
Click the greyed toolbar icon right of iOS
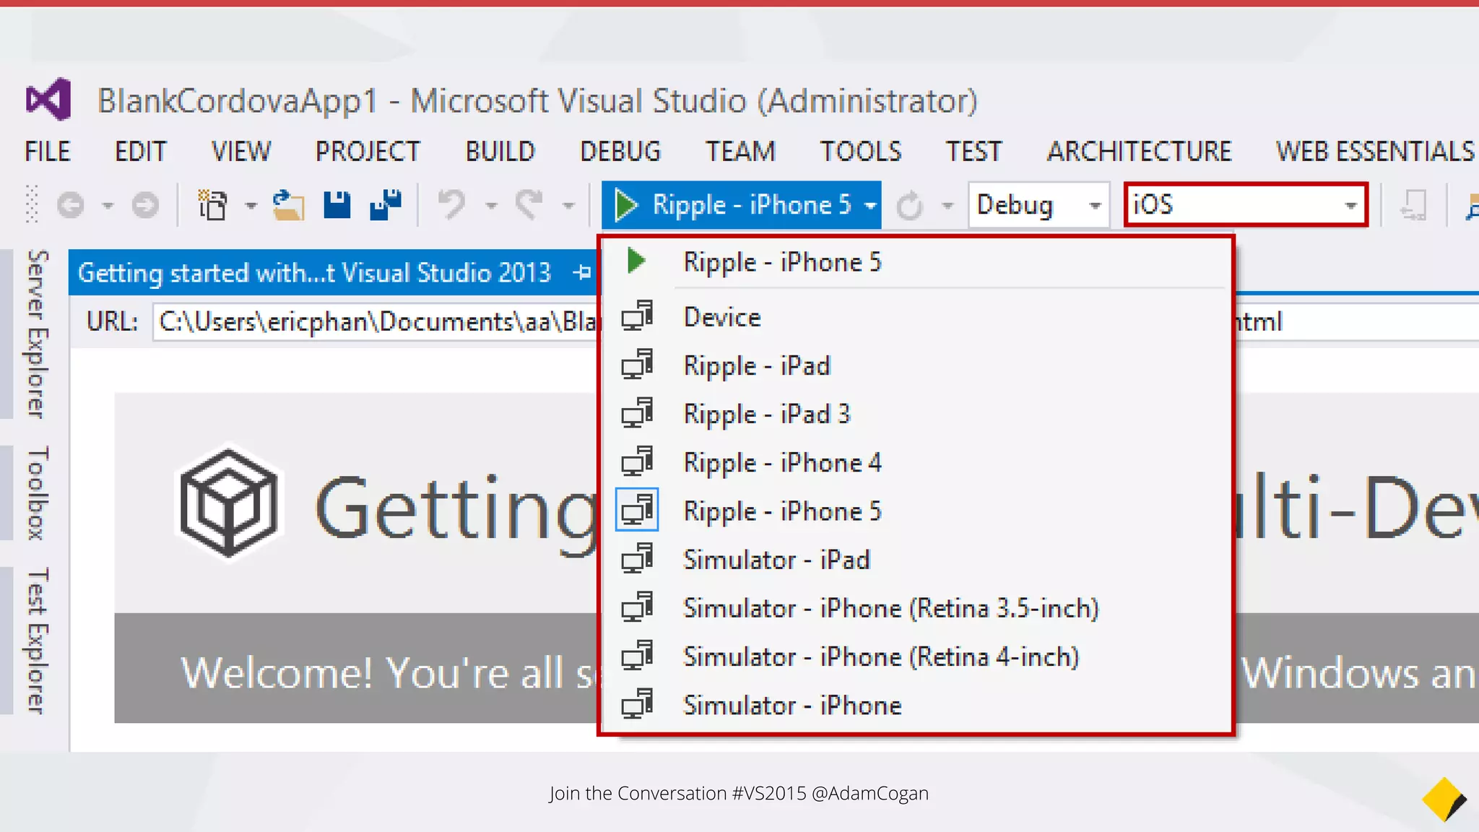(1413, 206)
